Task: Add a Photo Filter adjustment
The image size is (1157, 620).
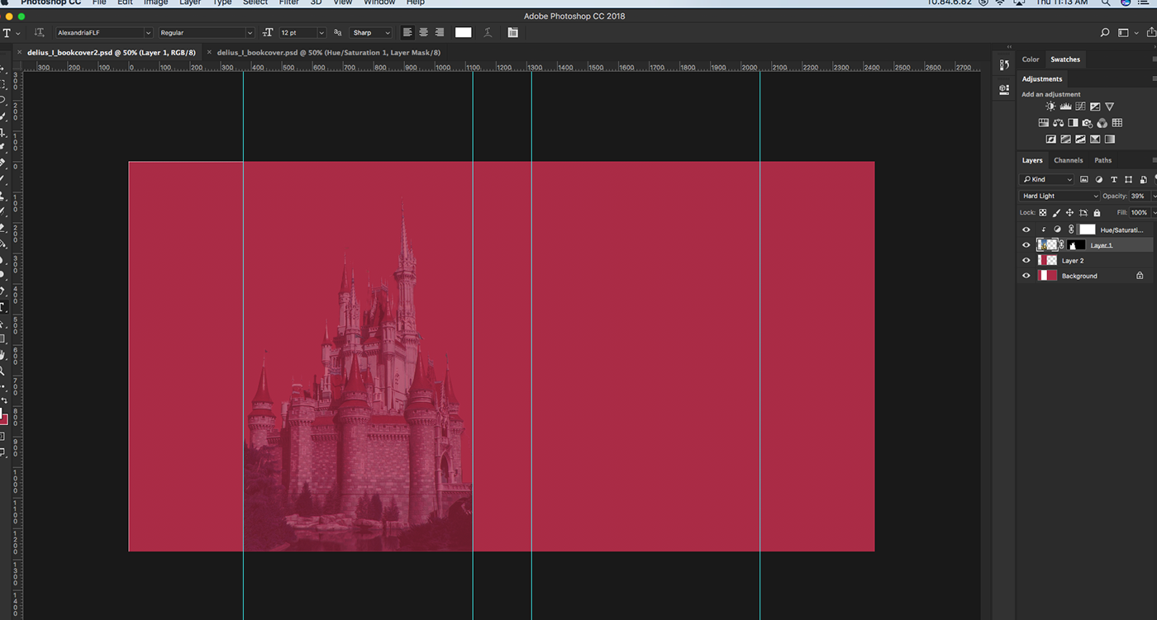Action: (x=1088, y=123)
